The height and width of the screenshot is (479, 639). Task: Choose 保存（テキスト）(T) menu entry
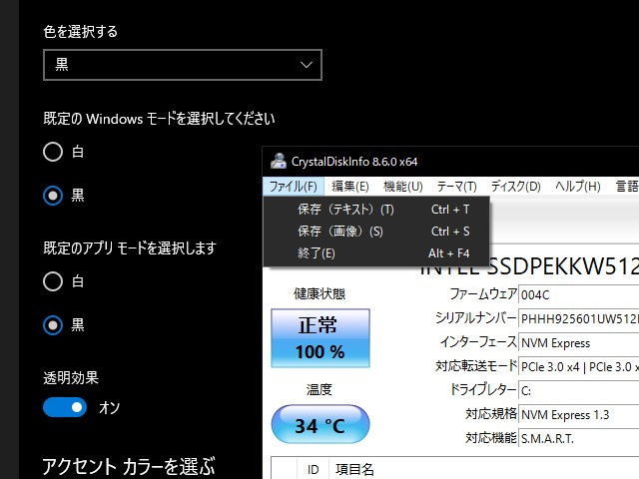(376, 210)
